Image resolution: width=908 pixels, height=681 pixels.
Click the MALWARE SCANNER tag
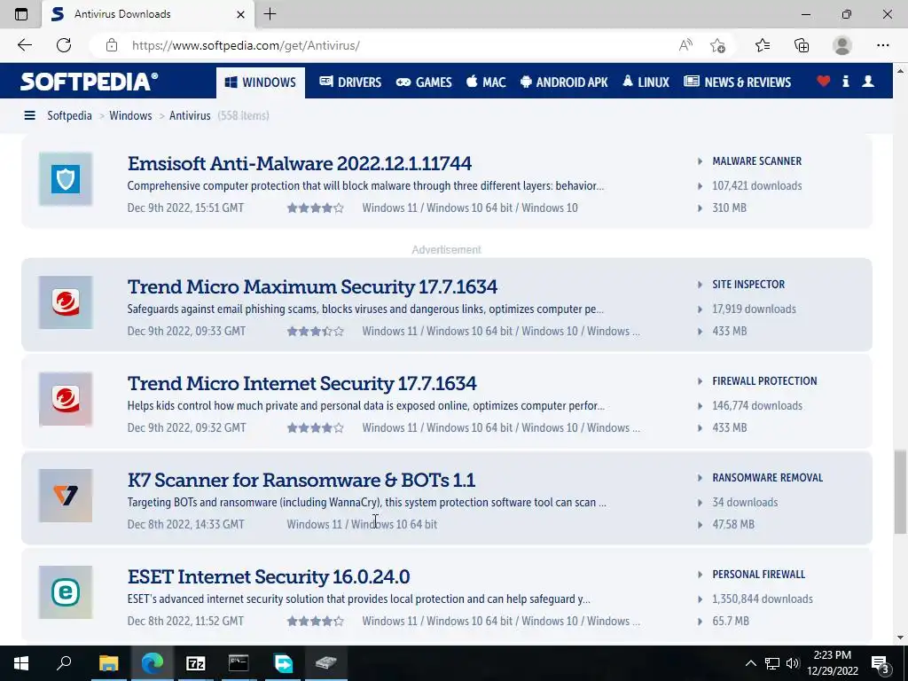tap(757, 161)
